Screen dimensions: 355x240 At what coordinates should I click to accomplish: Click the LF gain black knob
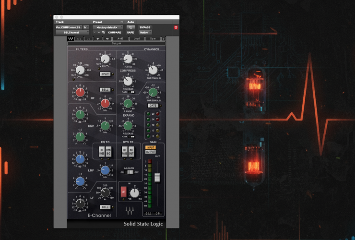click(80, 204)
